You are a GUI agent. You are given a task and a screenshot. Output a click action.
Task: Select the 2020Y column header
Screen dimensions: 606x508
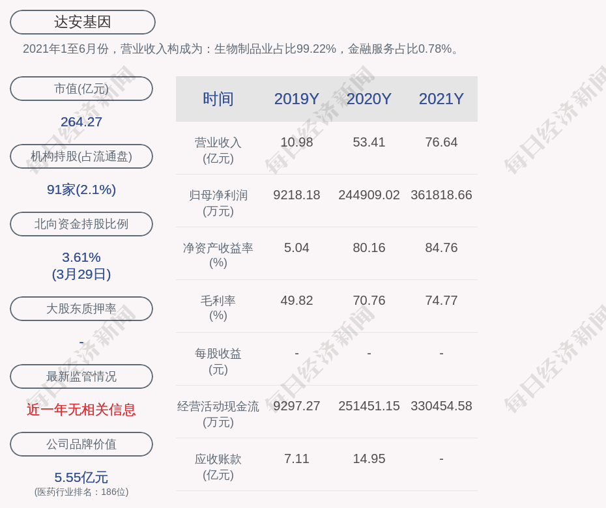(x=369, y=99)
